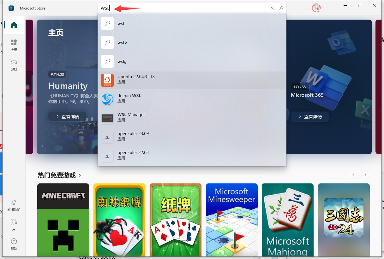Select the 'wsl 2' search suggestion

tap(192, 42)
